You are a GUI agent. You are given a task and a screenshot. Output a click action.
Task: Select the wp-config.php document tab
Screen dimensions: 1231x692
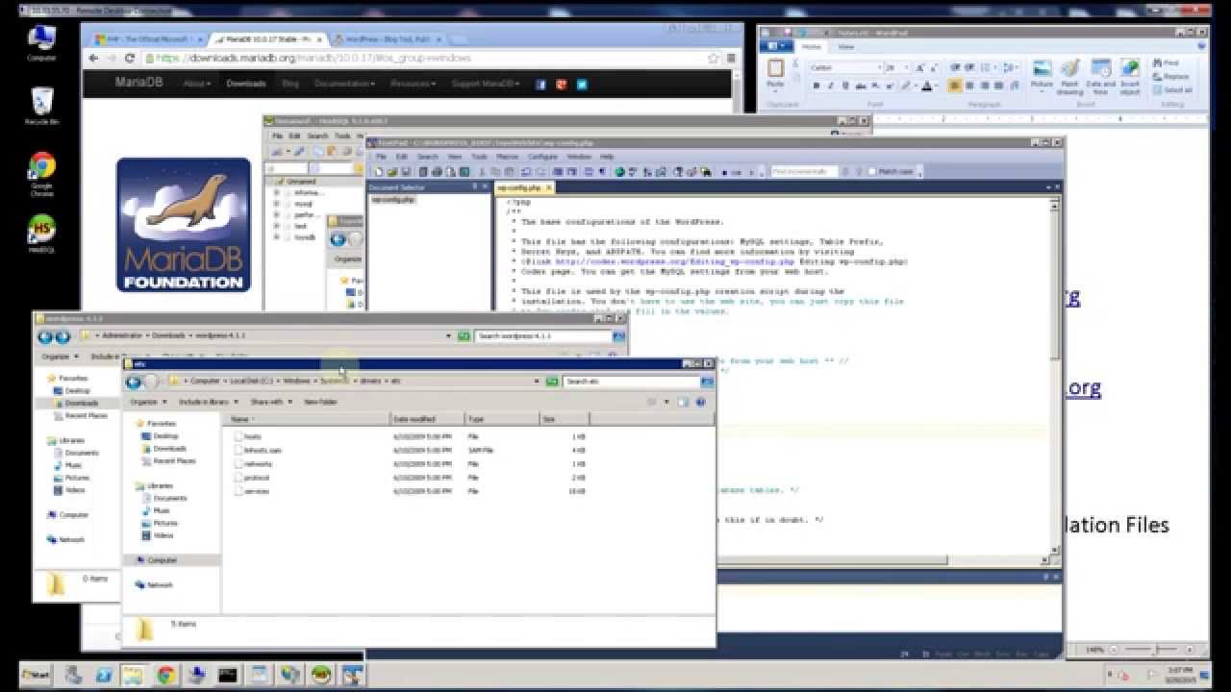[x=523, y=188]
